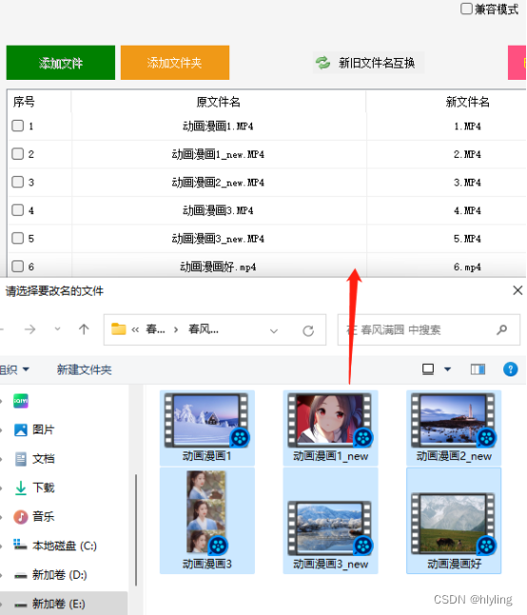This screenshot has height=615, width=527.
Task: Open 下载 in the navigation pane
Action: coord(33,488)
